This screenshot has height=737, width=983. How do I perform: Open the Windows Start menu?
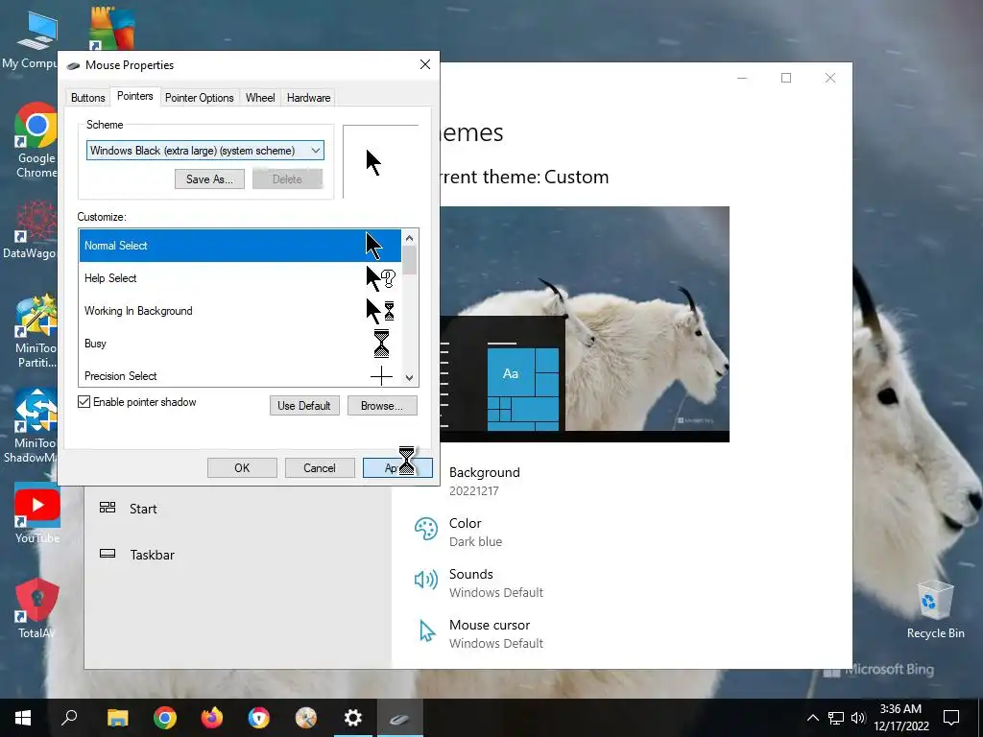(23, 718)
